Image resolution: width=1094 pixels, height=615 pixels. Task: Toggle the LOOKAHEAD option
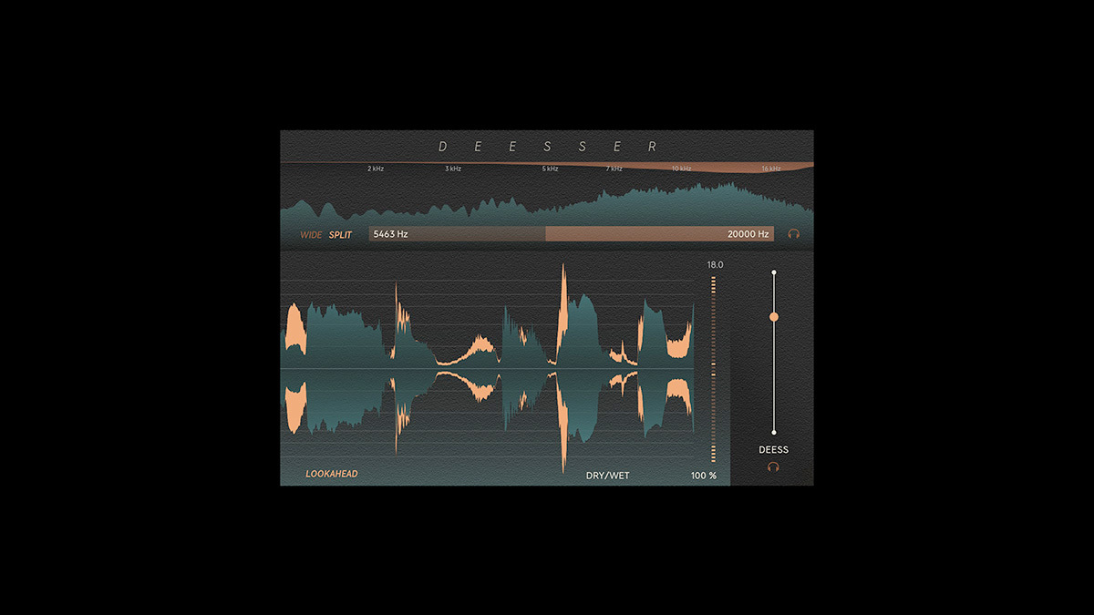332,474
